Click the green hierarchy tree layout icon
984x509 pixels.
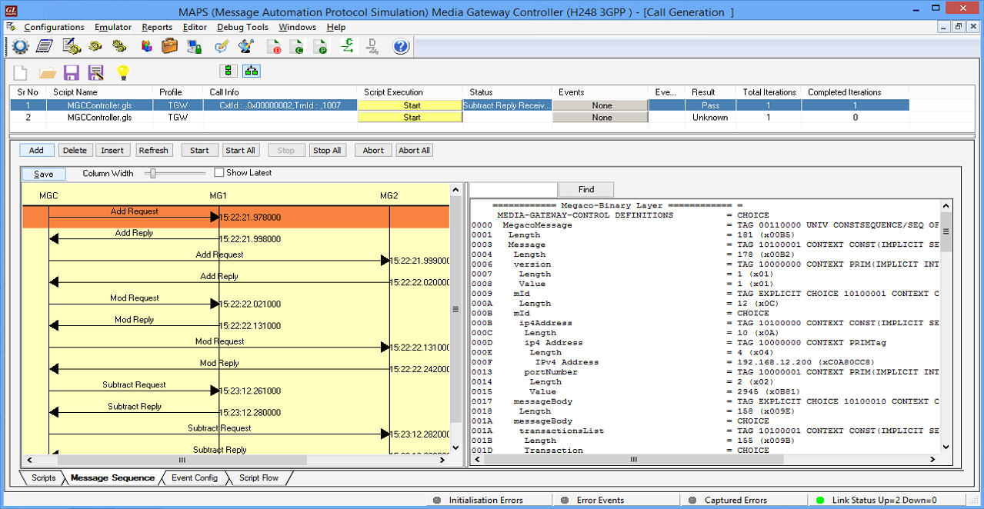(x=252, y=71)
